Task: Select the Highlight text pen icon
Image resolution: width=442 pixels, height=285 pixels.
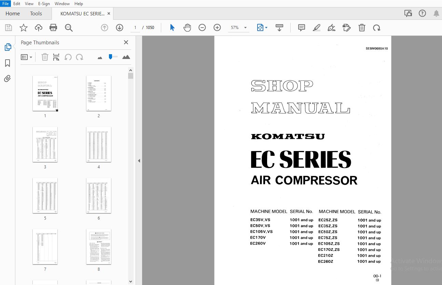Action: pyautogui.click(x=317, y=28)
